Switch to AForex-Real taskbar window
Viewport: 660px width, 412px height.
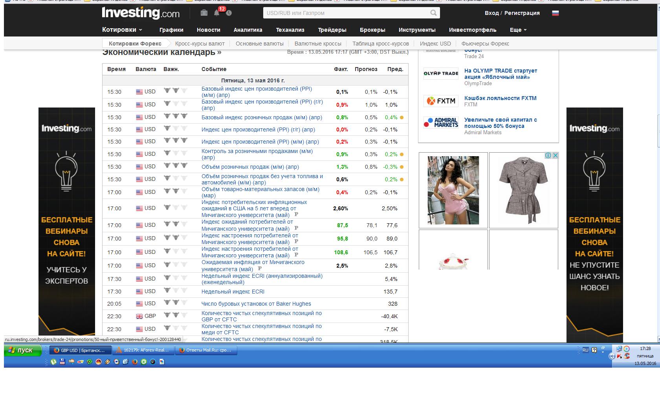click(143, 350)
